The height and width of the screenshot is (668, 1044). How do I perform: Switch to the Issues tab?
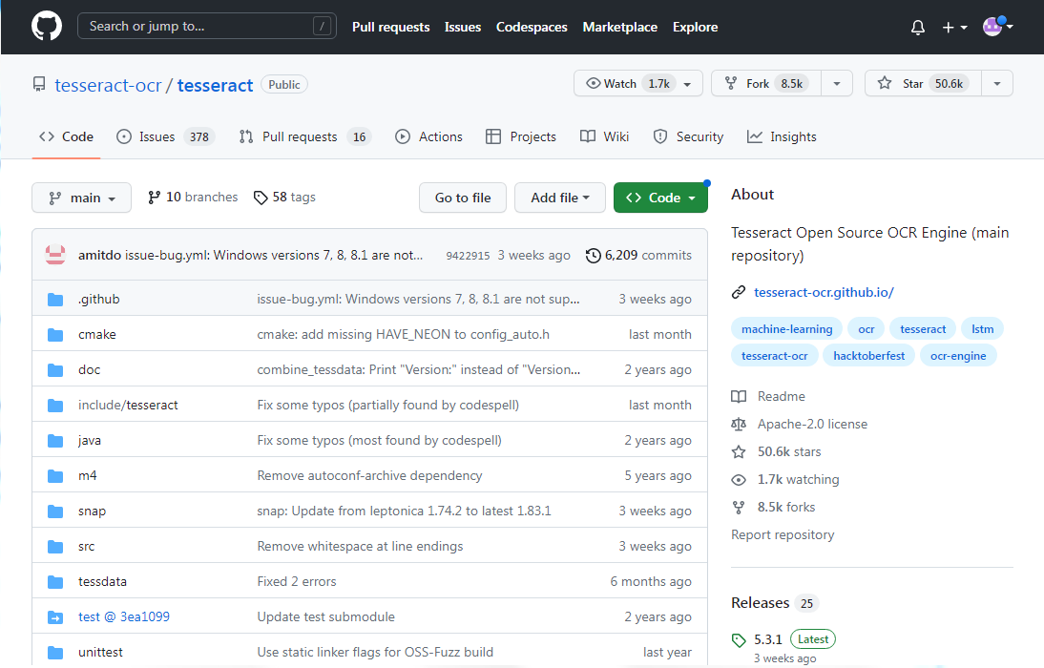[x=165, y=136]
